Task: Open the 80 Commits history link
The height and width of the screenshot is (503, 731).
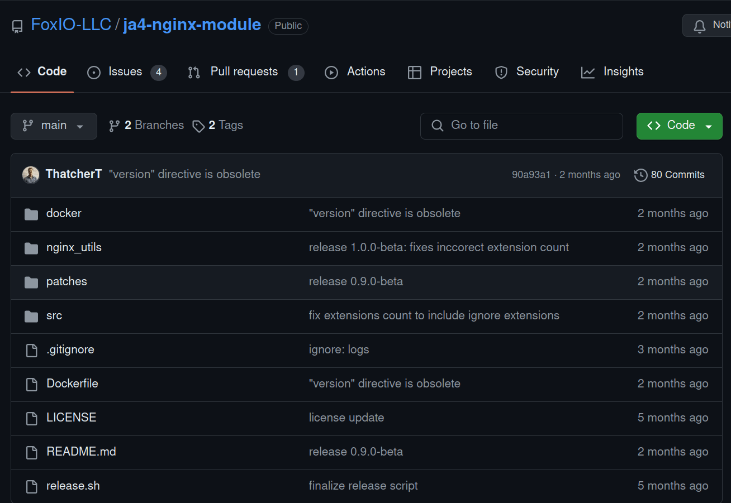Action: coord(670,175)
